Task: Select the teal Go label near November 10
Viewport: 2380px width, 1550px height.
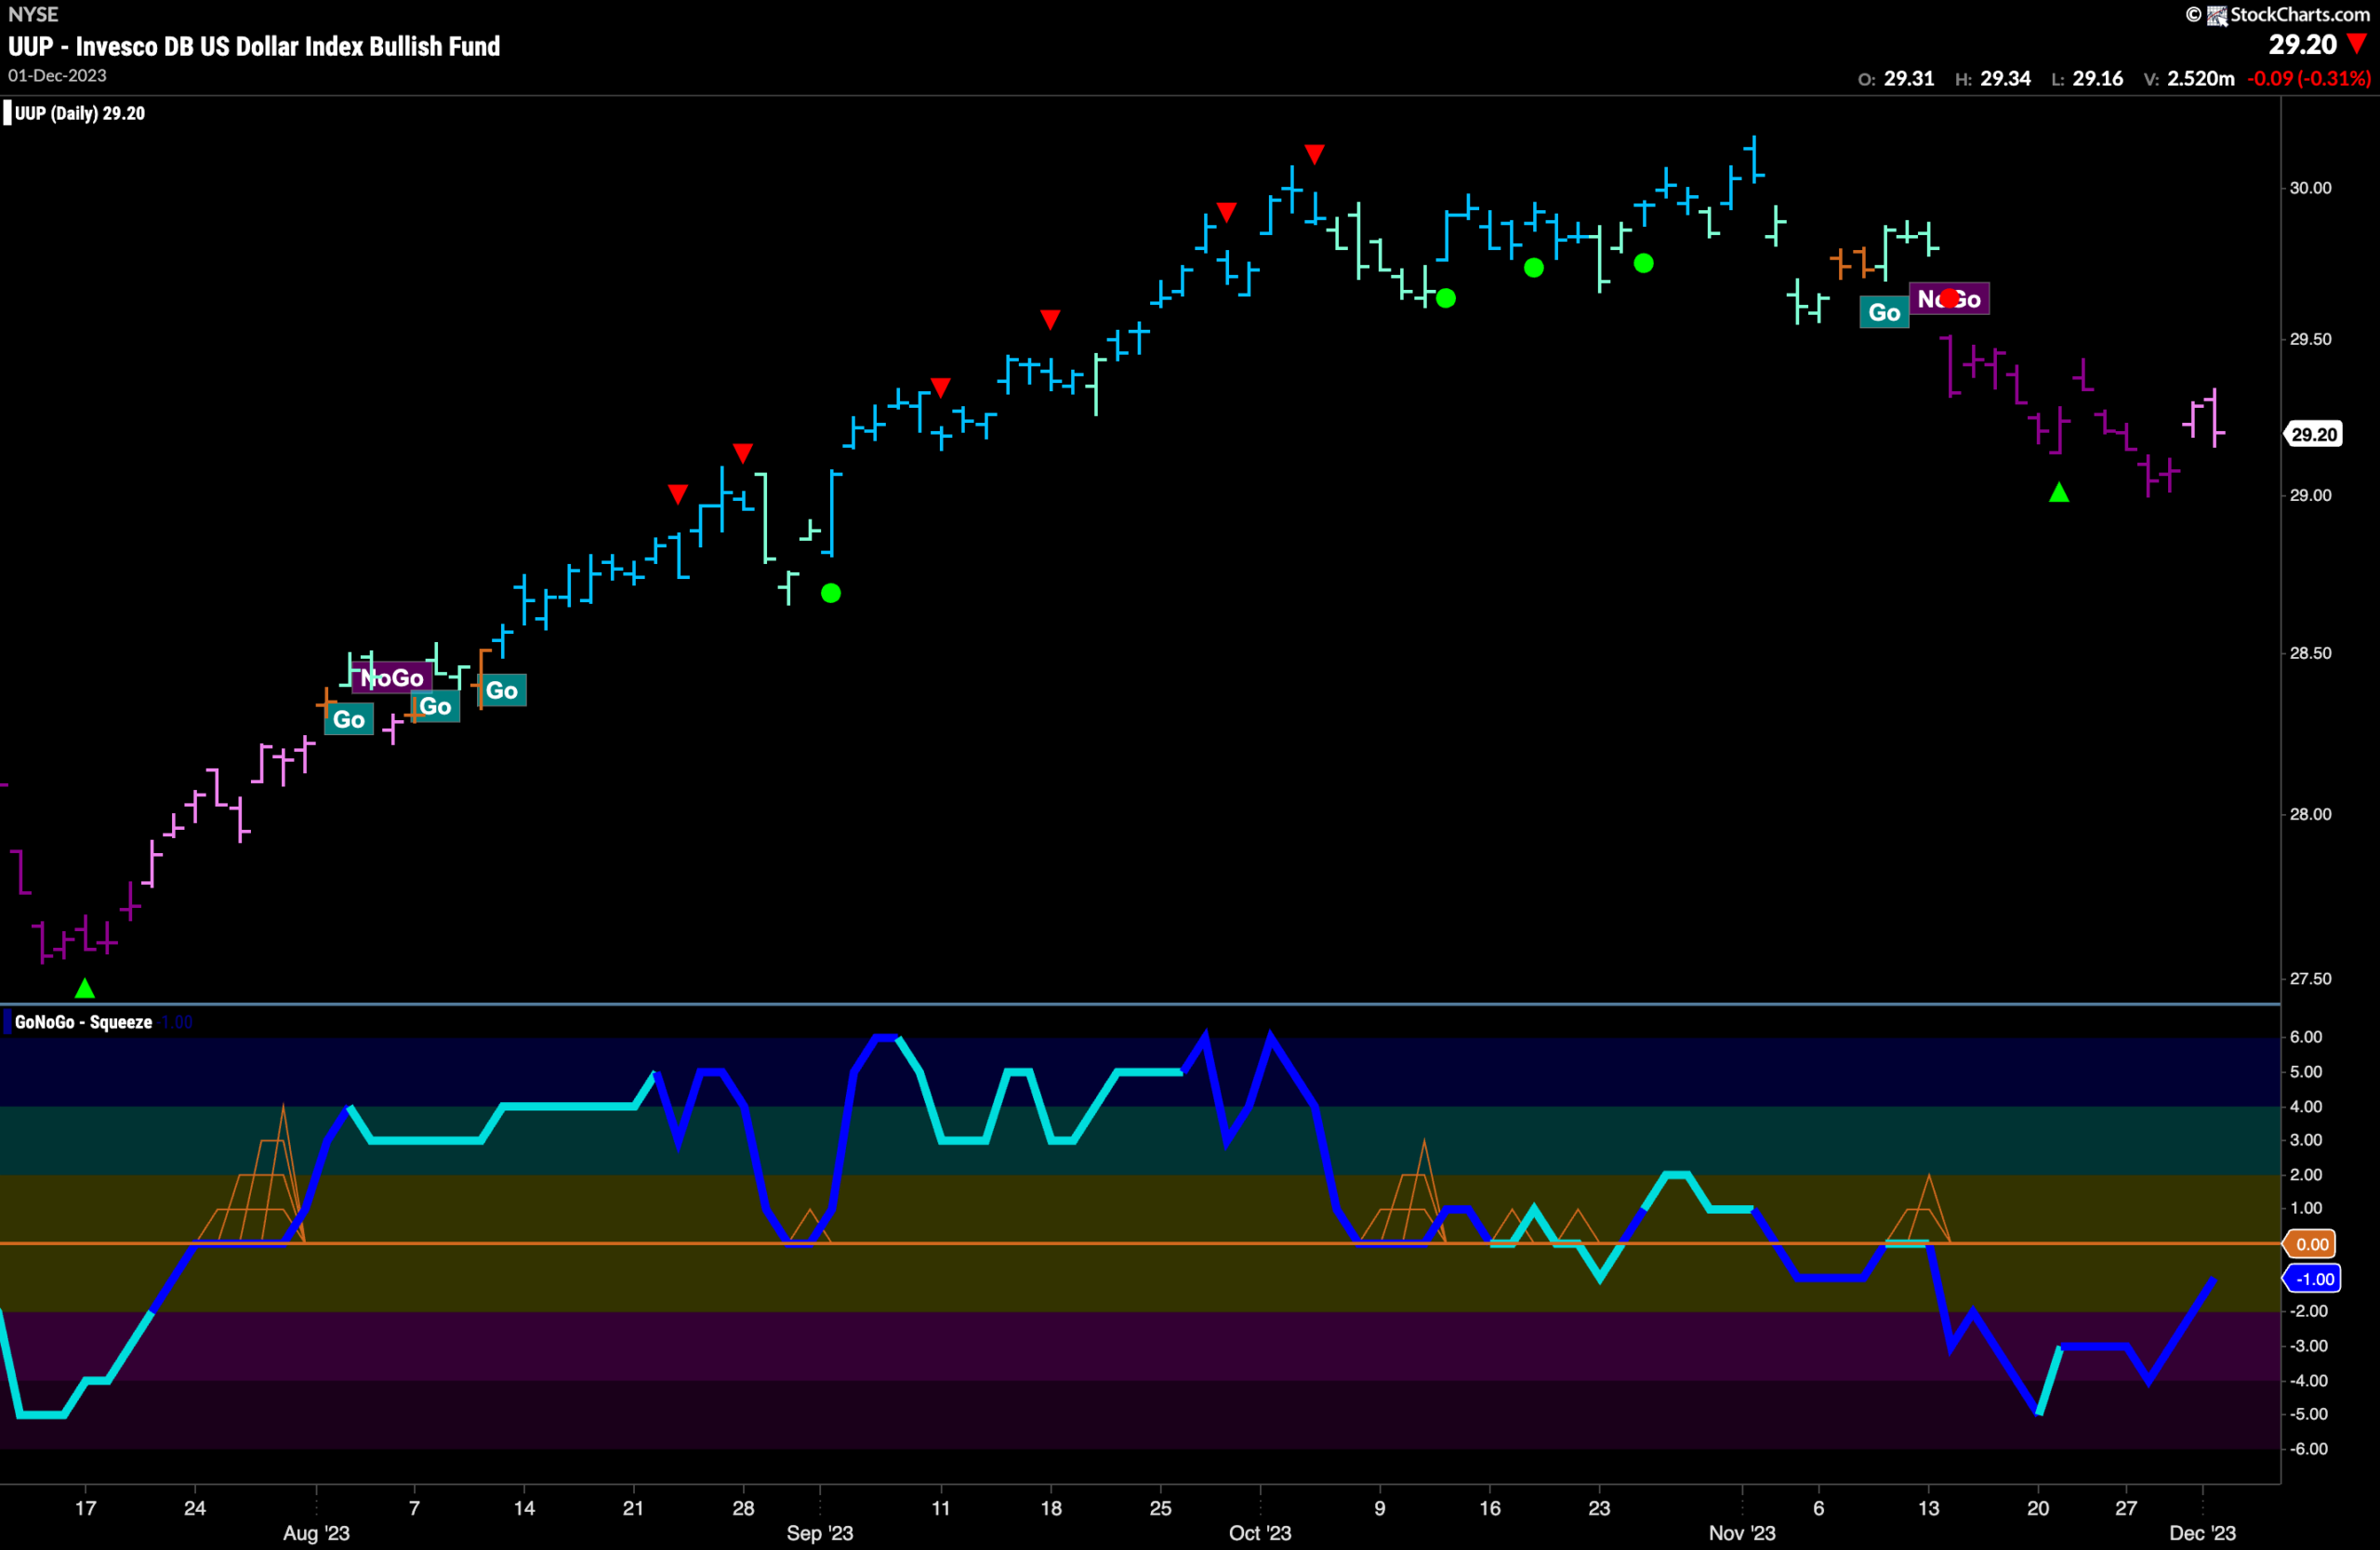Action: 1884,312
